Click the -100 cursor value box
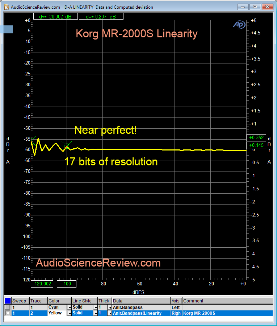Image resolution: width=277 pixels, height=326 pixels. coord(67,284)
